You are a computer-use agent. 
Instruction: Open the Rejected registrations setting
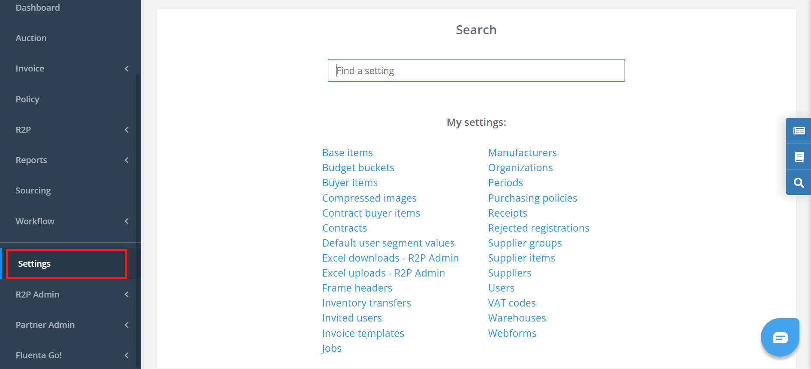pos(539,228)
